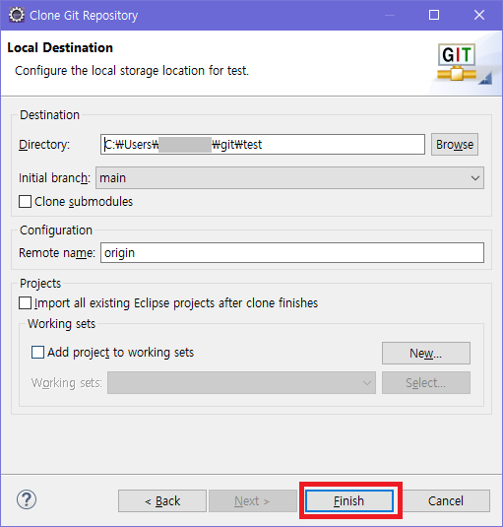Tick Add project to working sets
This screenshot has height=527, width=503.
[37, 353]
